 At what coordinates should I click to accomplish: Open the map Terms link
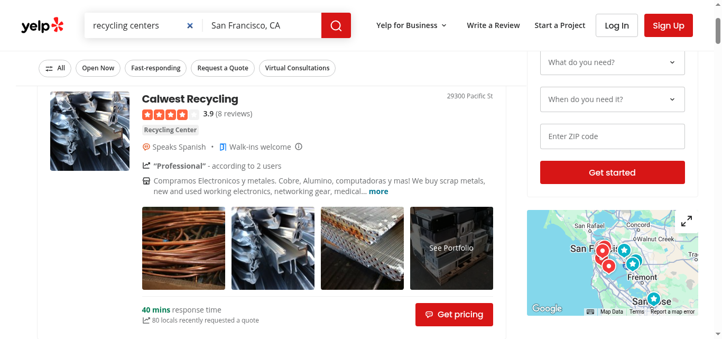click(637, 312)
